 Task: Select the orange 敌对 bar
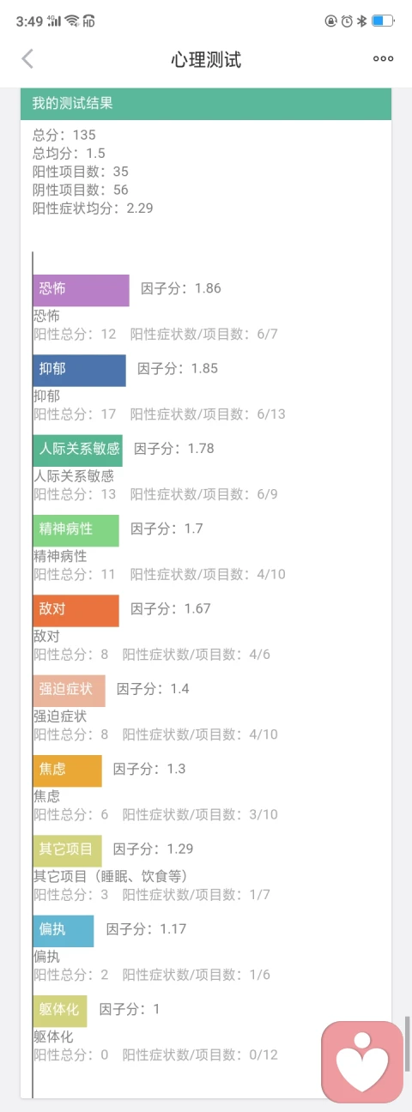pyautogui.click(x=76, y=610)
